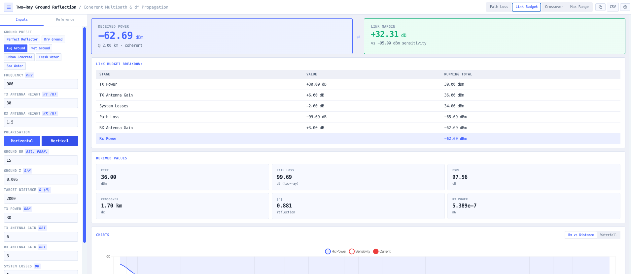Choose the Perfect Reflector ground preset
The width and height of the screenshot is (631, 274).
[22, 40]
